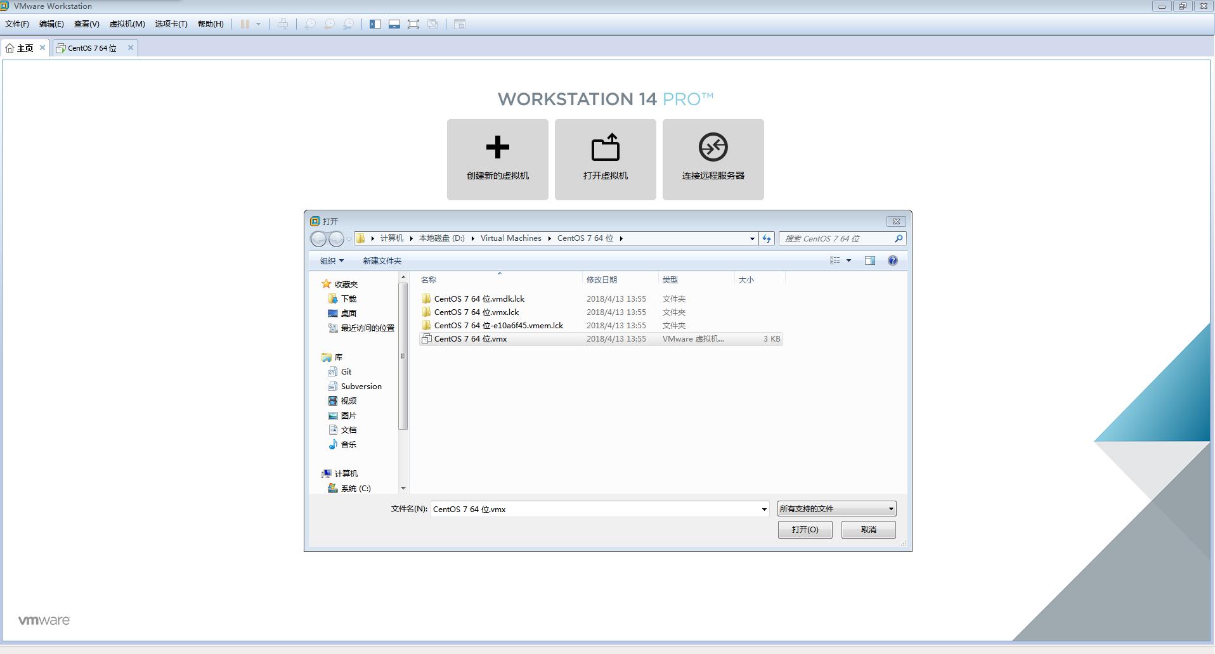1215x654 pixels.
Task: Open the snapshot manager toolbar icon
Action: pos(348,24)
